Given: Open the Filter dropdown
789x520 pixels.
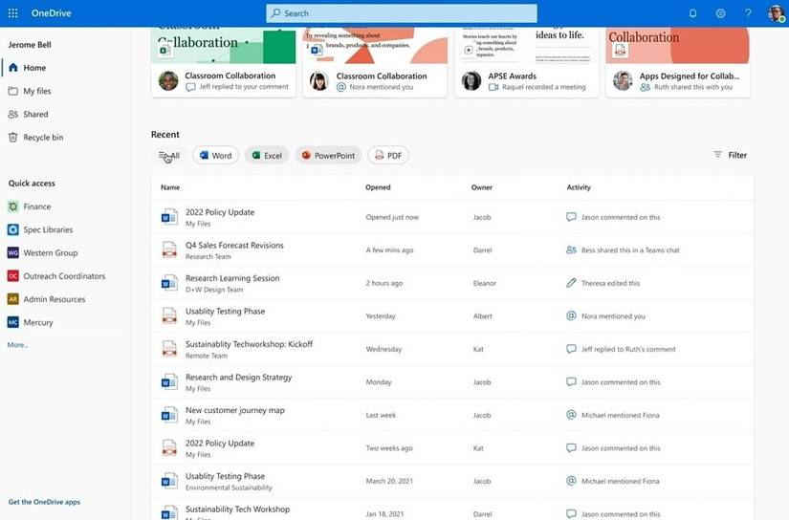Looking at the screenshot, I should (730, 155).
